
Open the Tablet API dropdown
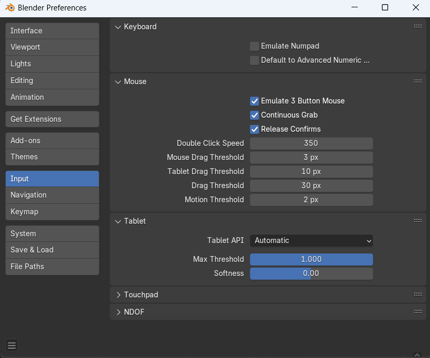tap(311, 240)
